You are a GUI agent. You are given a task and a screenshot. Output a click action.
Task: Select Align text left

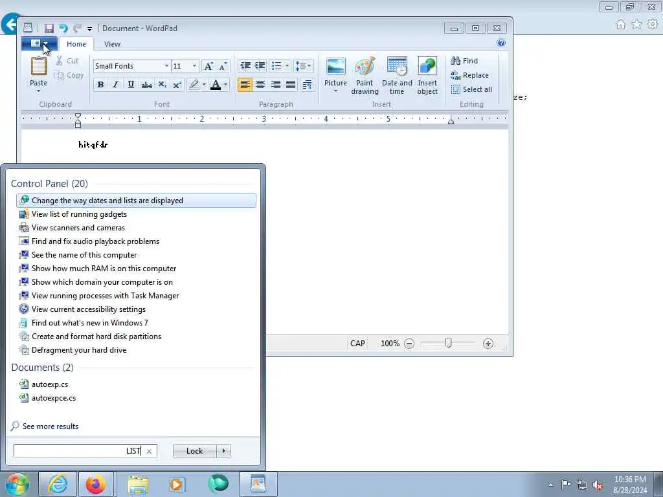tap(245, 85)
